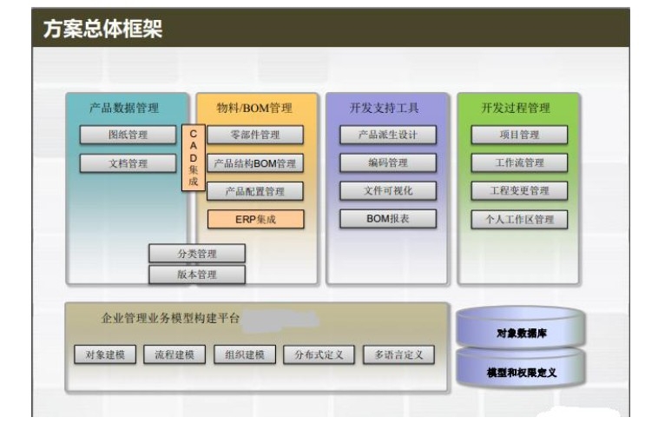
Task: Click the 工作流管理 box
Action: tap(519, 162)
